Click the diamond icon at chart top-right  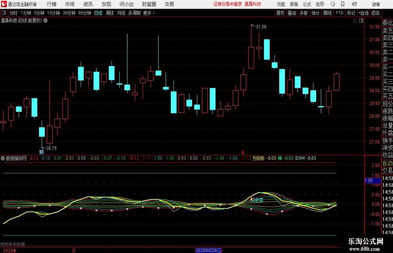(x=355, y=21)
